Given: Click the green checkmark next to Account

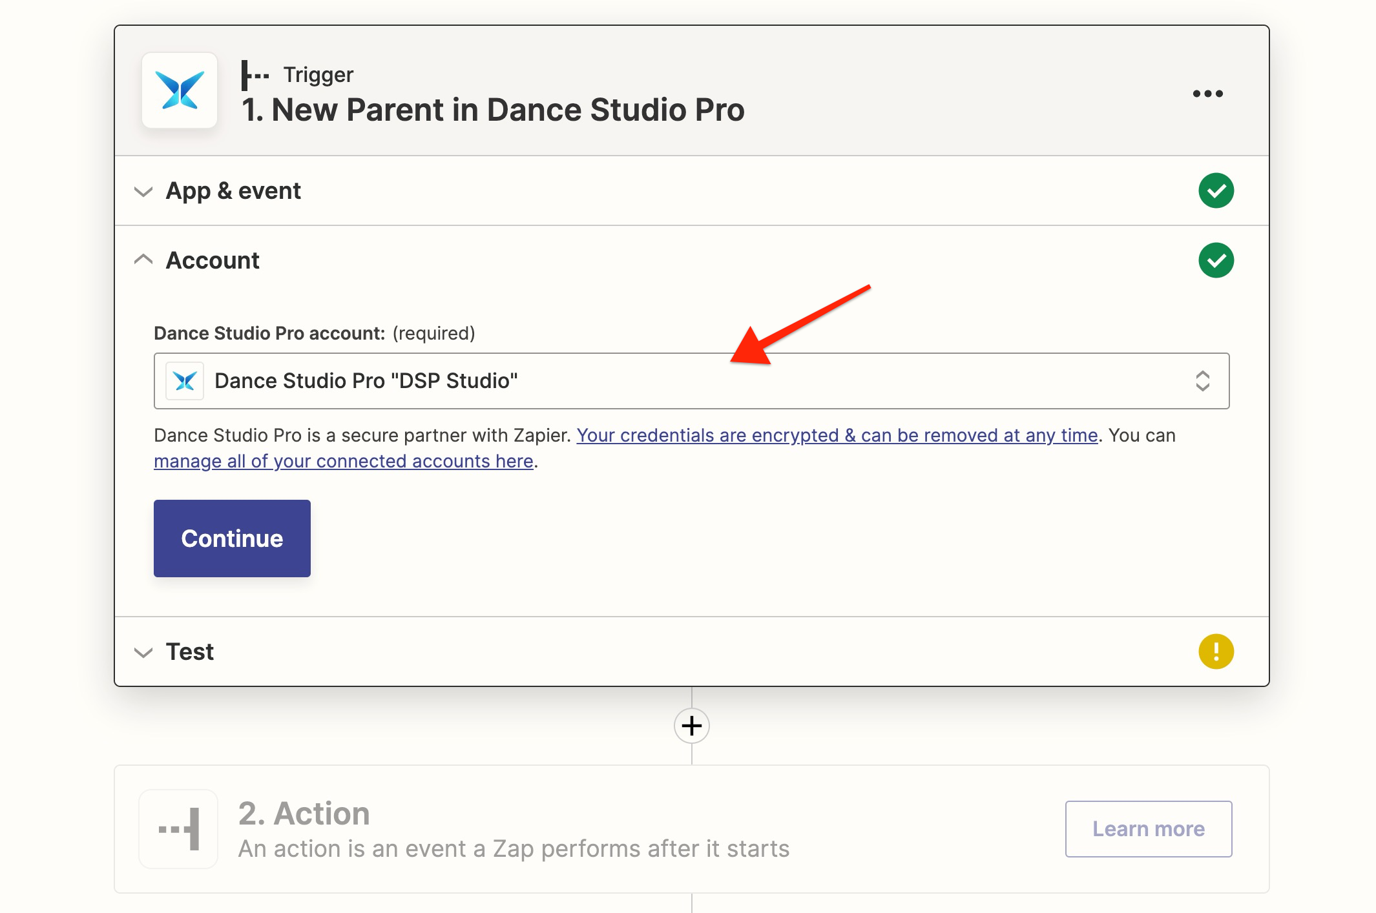Looking at the screenshot, I should (x=1216, y=260).
